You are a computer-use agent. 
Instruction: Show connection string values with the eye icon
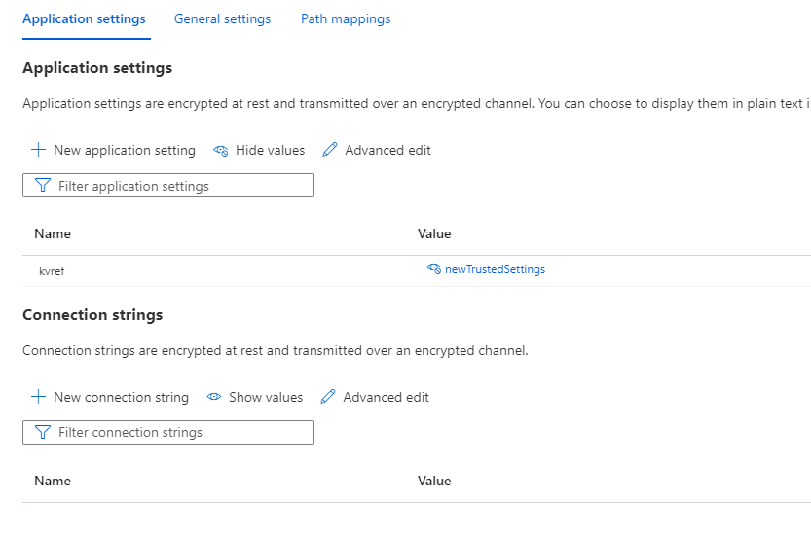point(213,397)
